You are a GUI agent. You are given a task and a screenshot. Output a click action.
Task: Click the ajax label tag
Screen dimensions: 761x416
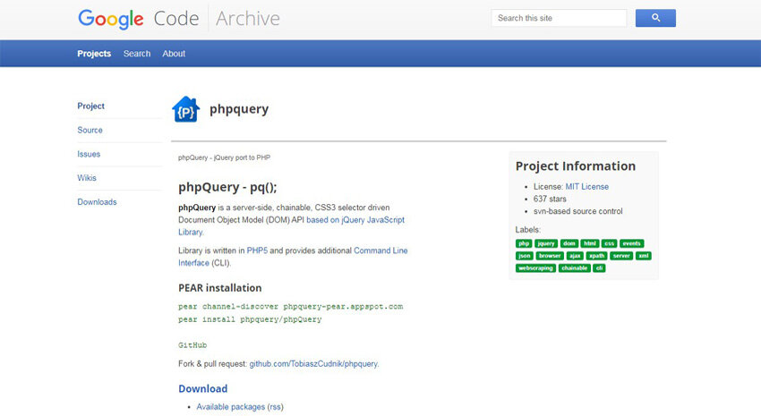[x=575, y=256]
